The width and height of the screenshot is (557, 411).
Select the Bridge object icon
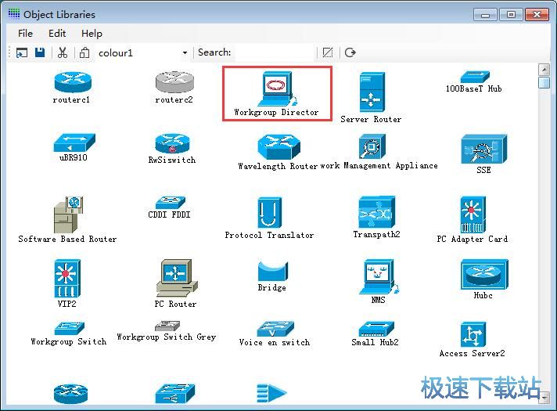(x=272, y=272)
